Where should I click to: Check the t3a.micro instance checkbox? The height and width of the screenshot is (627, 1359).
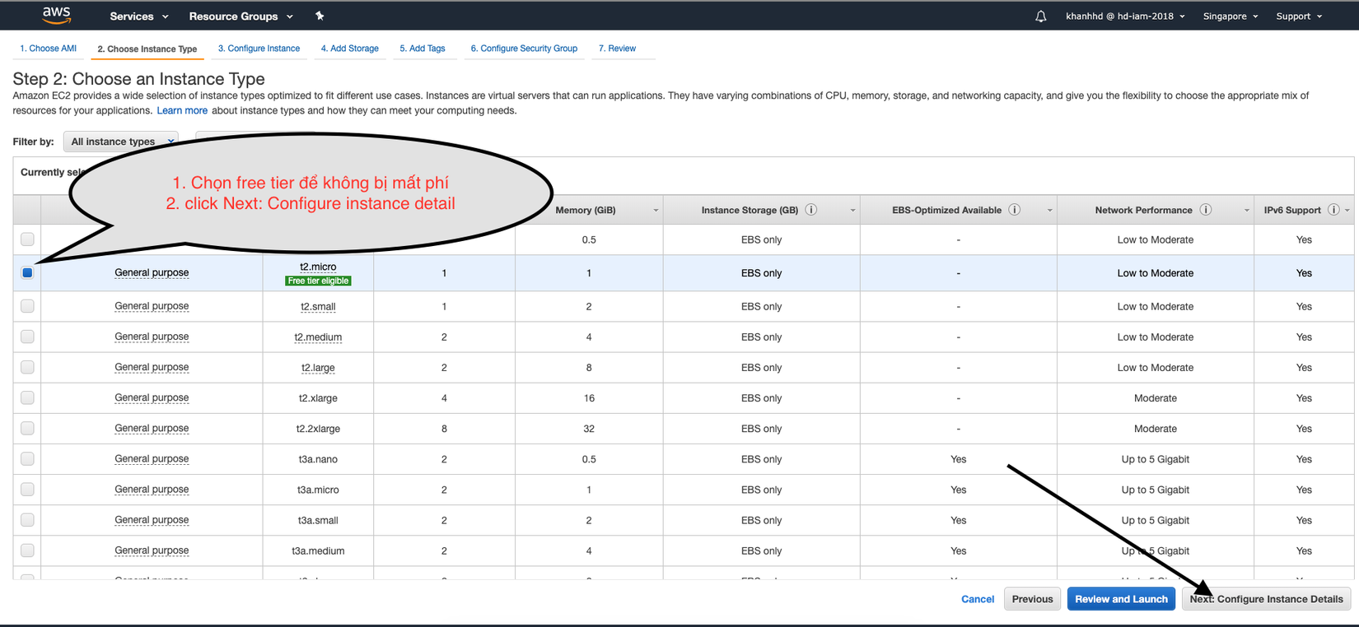click(x=27, y=489)
